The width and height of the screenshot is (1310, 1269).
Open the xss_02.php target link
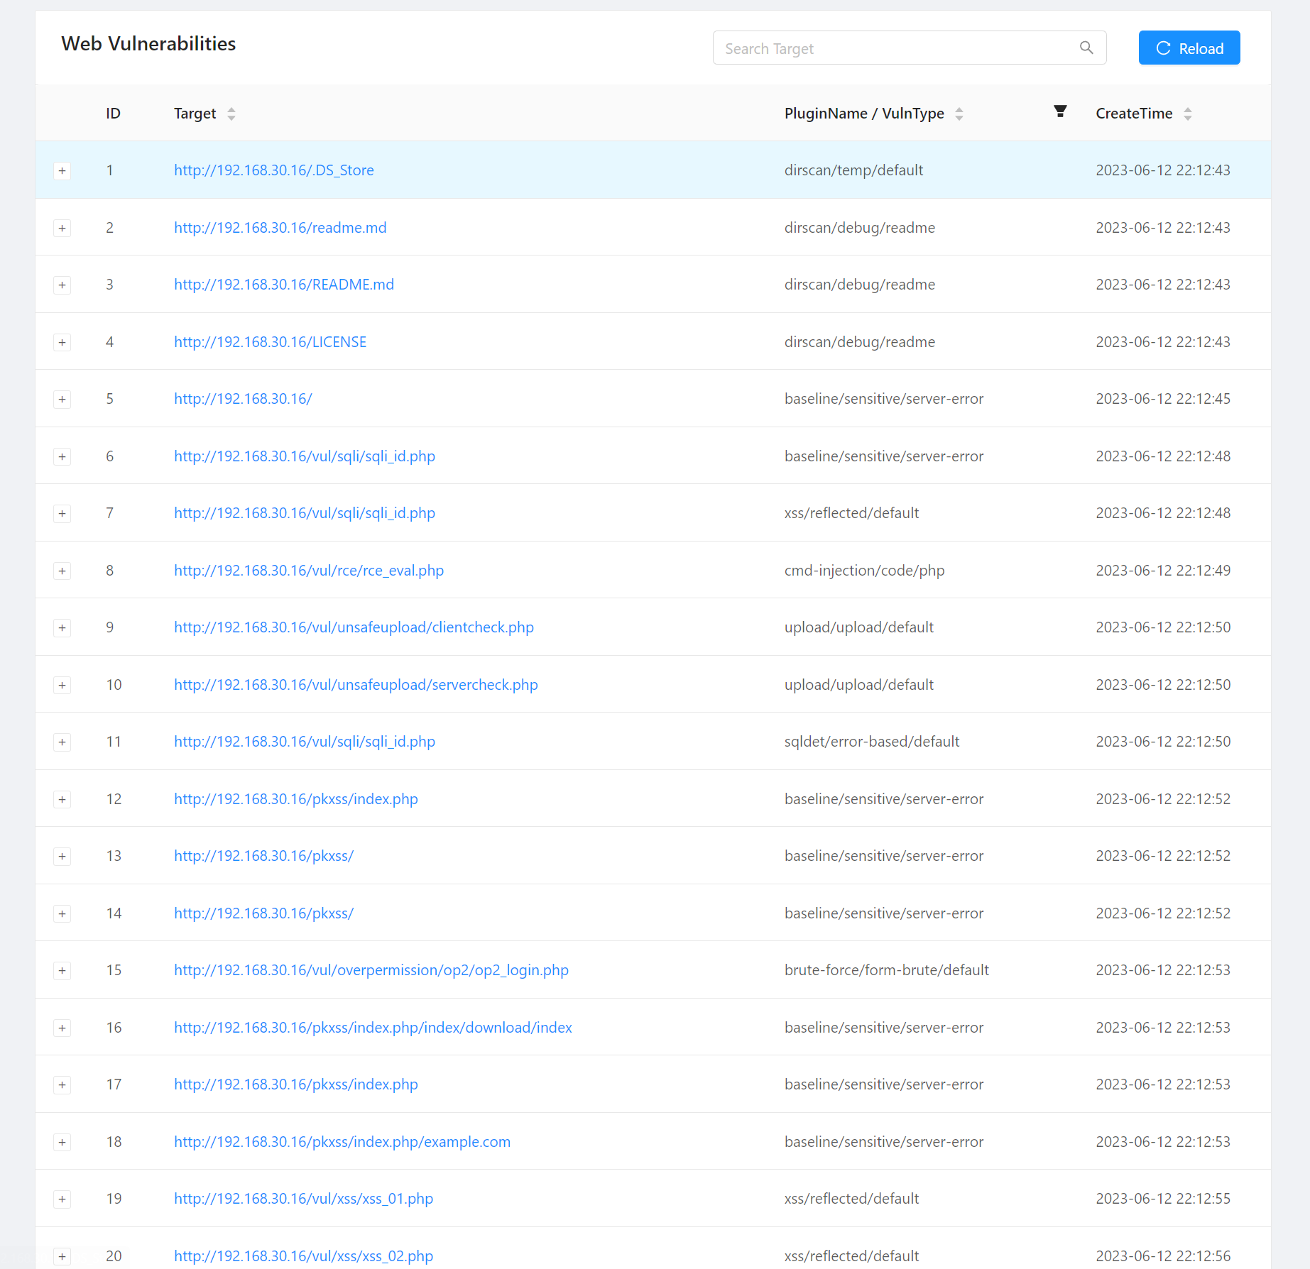tap(303, 1256)
